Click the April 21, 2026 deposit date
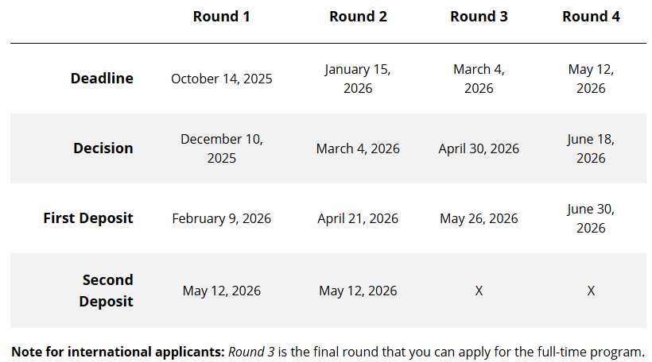The image size is (652, 362). click(358, 218)
